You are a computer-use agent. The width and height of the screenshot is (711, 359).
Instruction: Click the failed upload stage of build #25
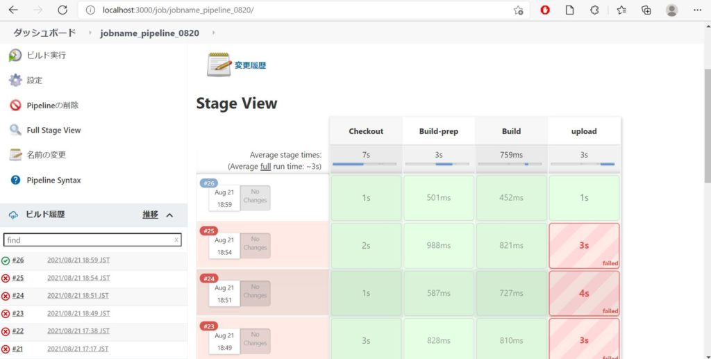(x=584, y=245)
